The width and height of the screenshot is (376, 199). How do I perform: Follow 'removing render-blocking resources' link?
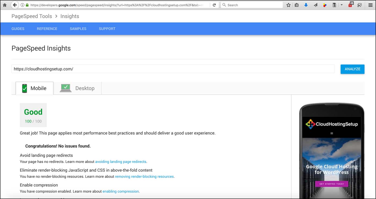coord(144,176)
